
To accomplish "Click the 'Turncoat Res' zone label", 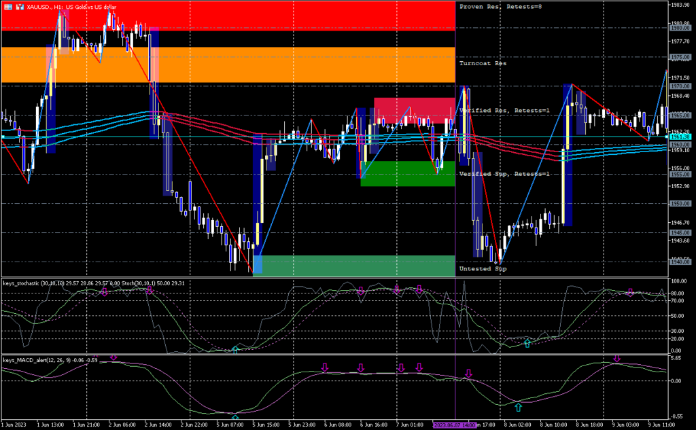I will point(483,63).
